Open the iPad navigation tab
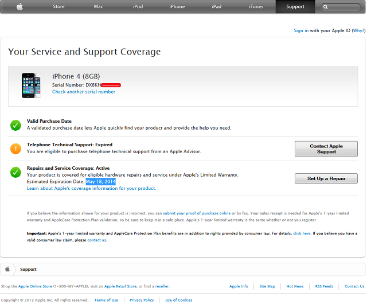 tap(217, 6)
